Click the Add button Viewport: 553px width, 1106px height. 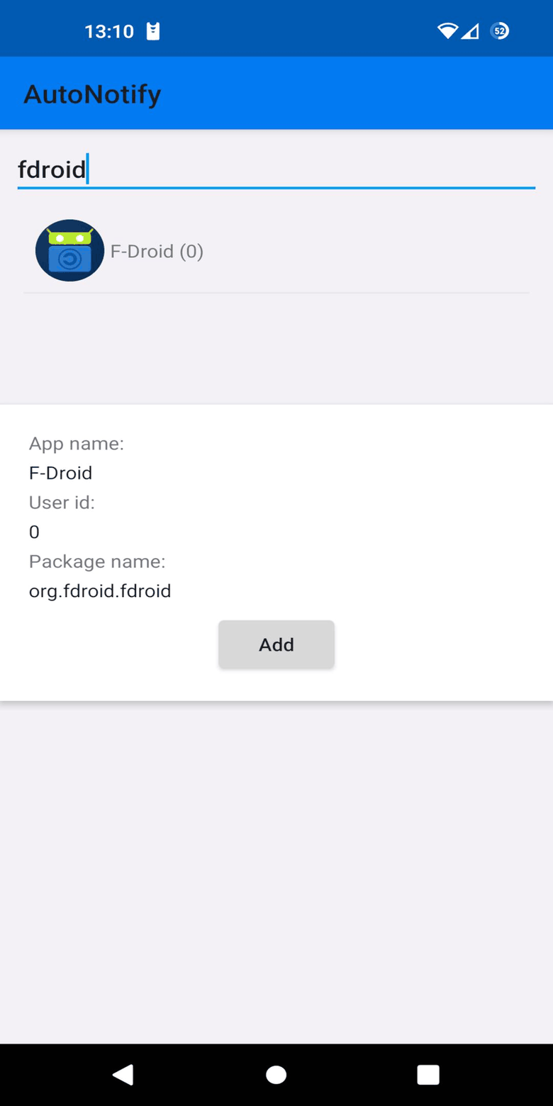[276, 644]
